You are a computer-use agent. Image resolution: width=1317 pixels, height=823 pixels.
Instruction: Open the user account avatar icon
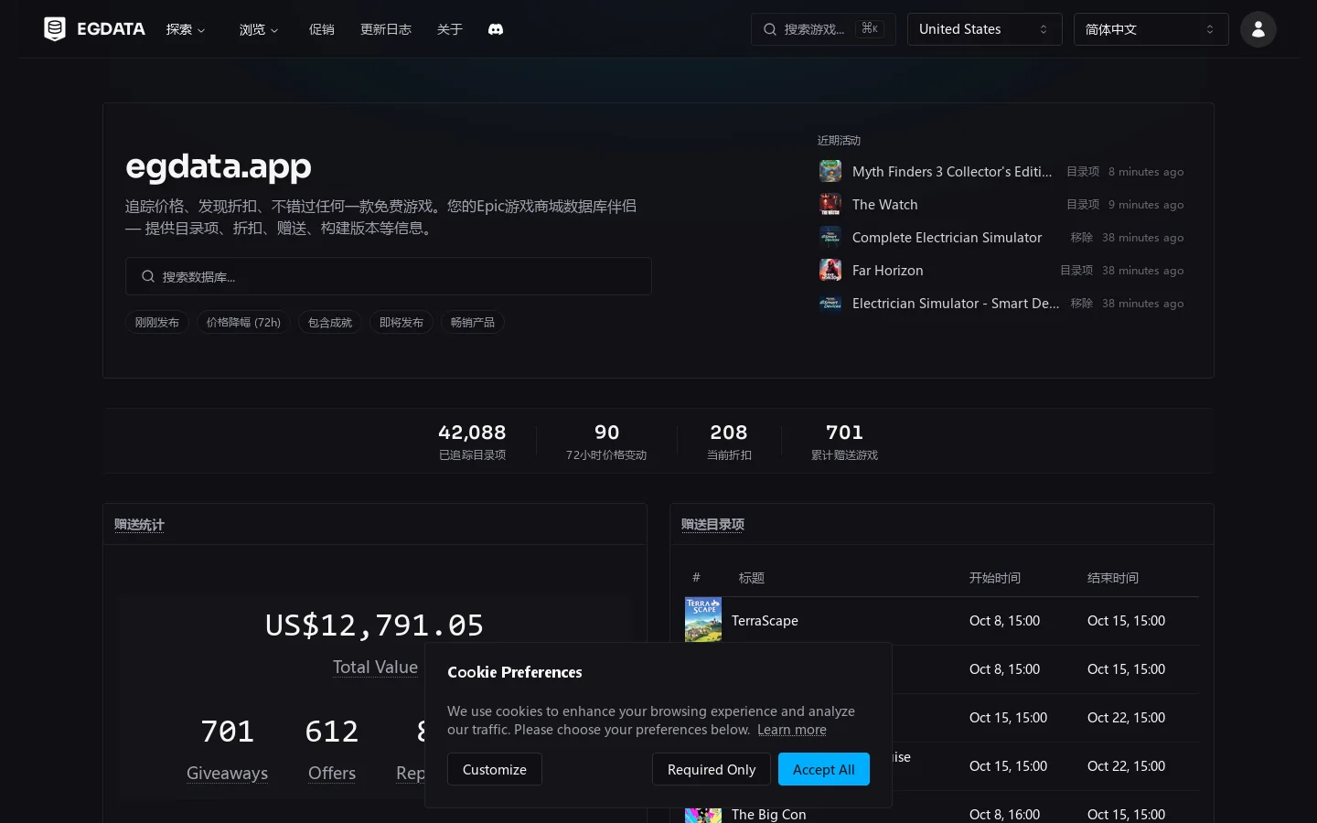click(x=1258, y=29)
